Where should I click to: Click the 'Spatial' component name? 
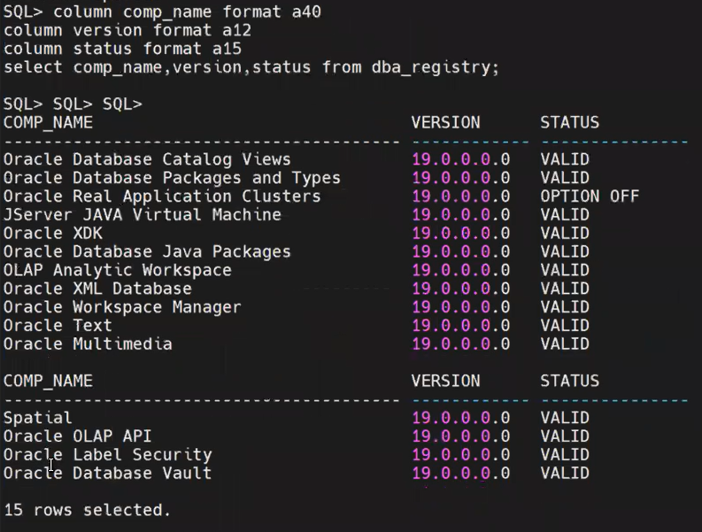[x=37, y=418]
